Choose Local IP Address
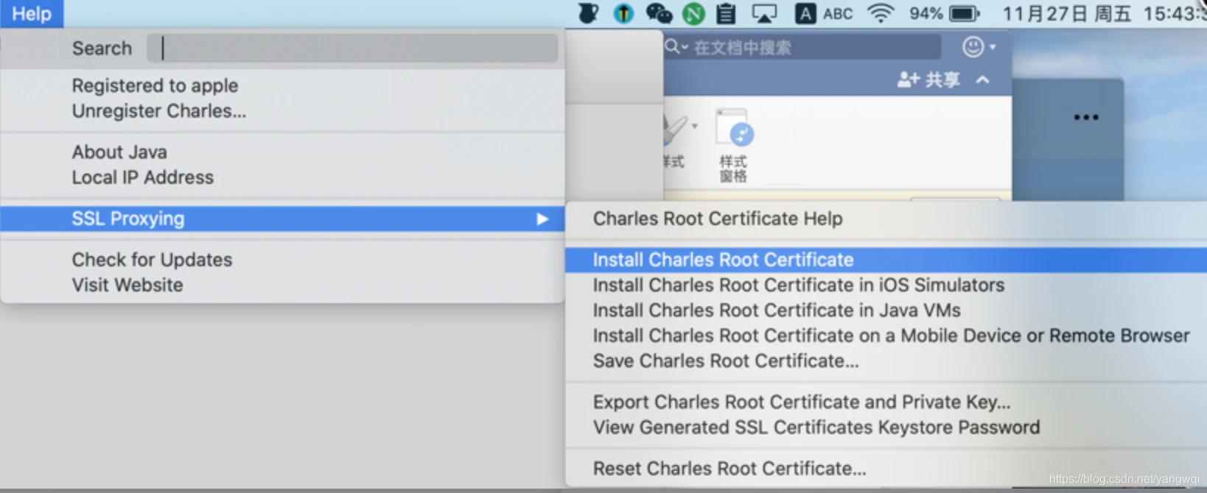 click(x=282, y=177)
